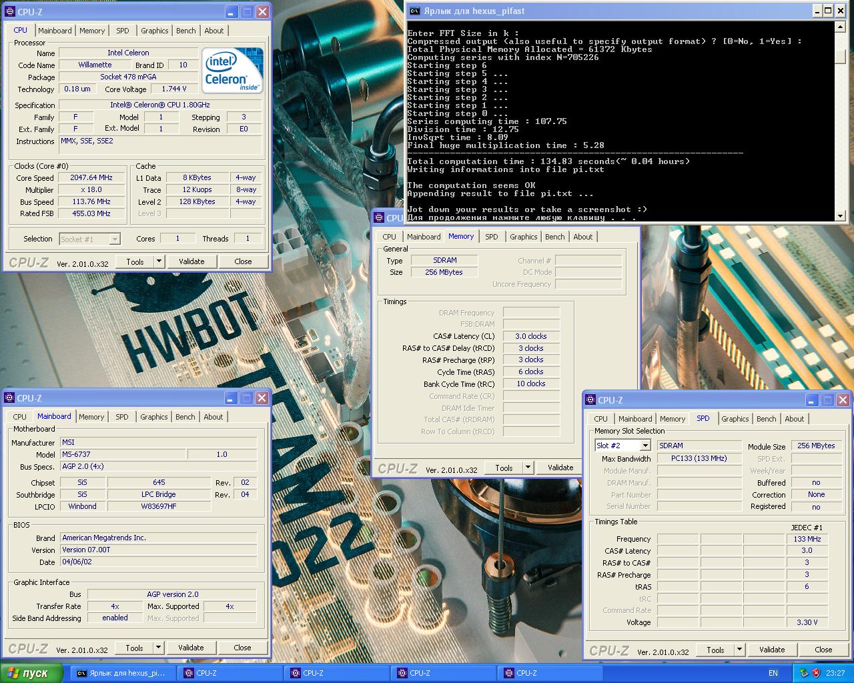The width and height of the screenshot is (854, 683).
Task: Click the Module Size value 256 MBytes in SPD
Action: 816,446
